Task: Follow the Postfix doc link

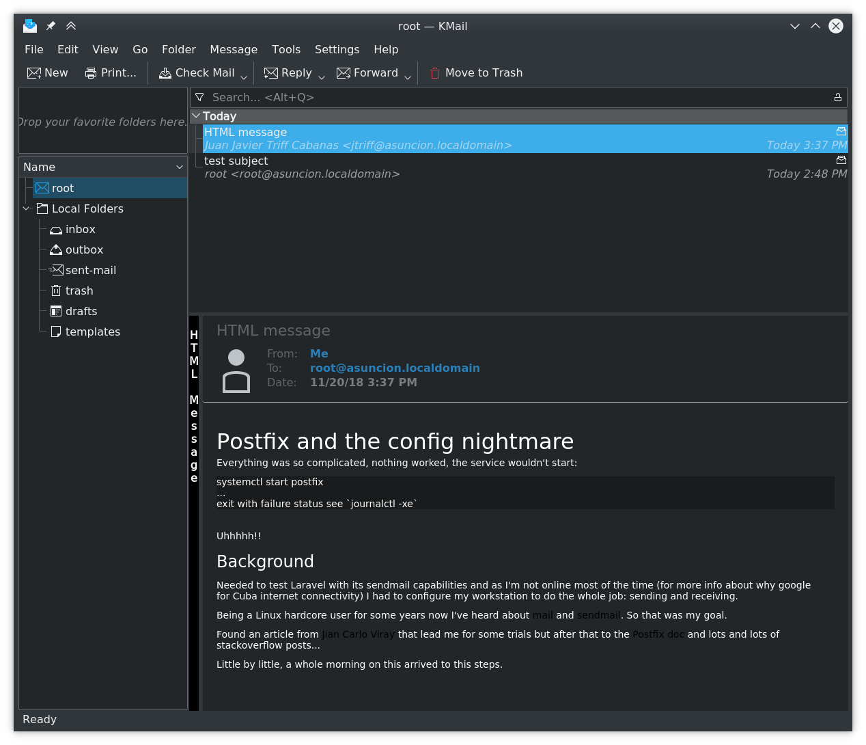Action: pos(658,634)
